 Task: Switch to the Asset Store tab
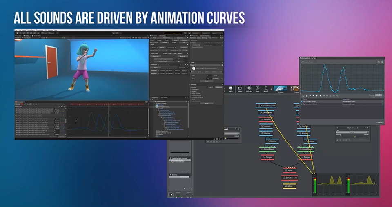36,36
